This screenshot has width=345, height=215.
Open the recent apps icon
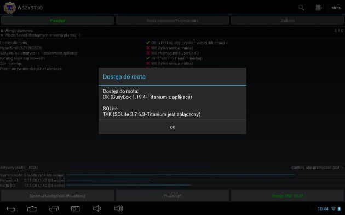tap(54, 209)
